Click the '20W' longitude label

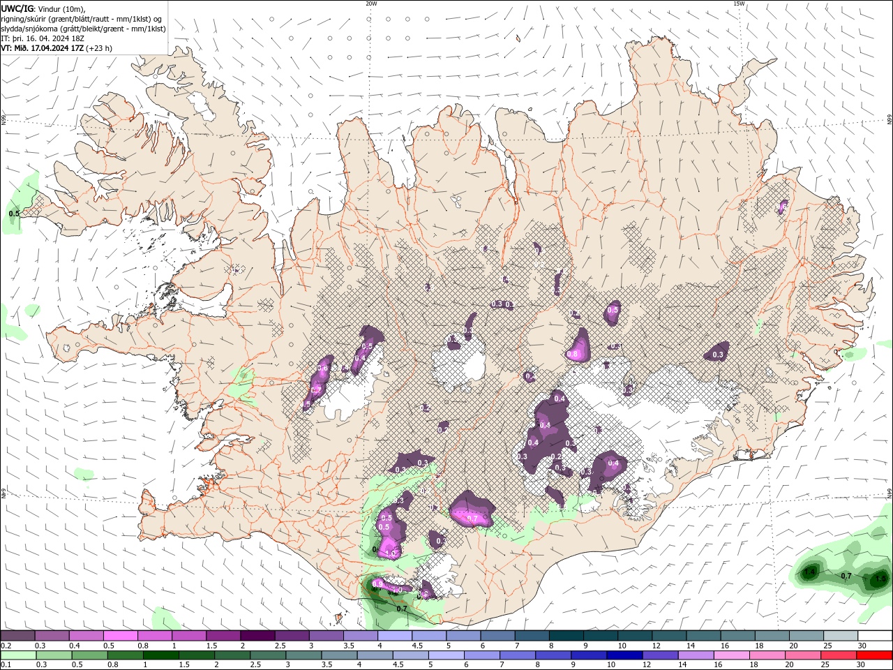tap(371, 3)
